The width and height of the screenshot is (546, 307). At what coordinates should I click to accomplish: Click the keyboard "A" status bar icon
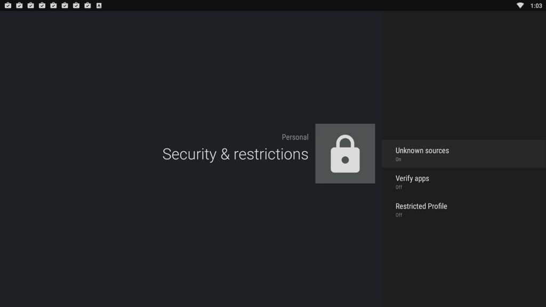coord(99,5)
